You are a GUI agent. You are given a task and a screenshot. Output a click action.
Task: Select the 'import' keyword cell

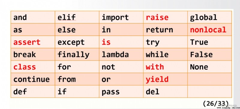(121, 17)
